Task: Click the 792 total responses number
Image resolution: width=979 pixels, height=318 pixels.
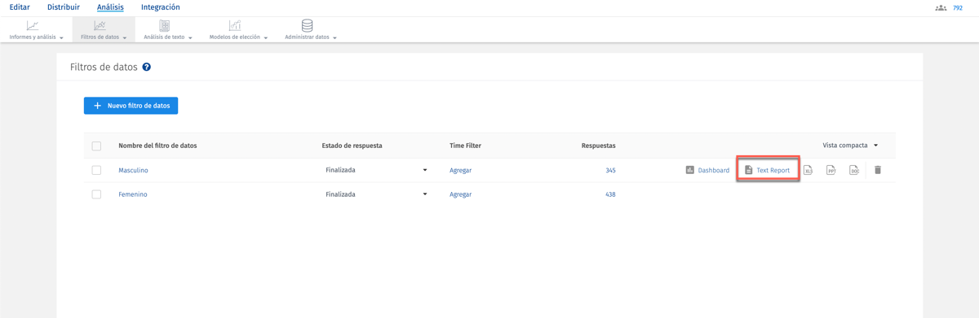Action: 958,8
